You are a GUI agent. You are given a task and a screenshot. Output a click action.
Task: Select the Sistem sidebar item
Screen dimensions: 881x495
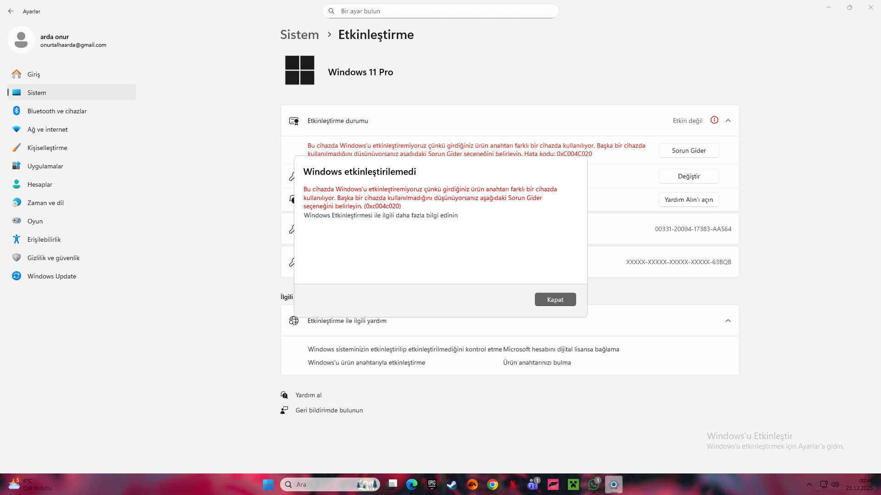[x=72, y=92]
